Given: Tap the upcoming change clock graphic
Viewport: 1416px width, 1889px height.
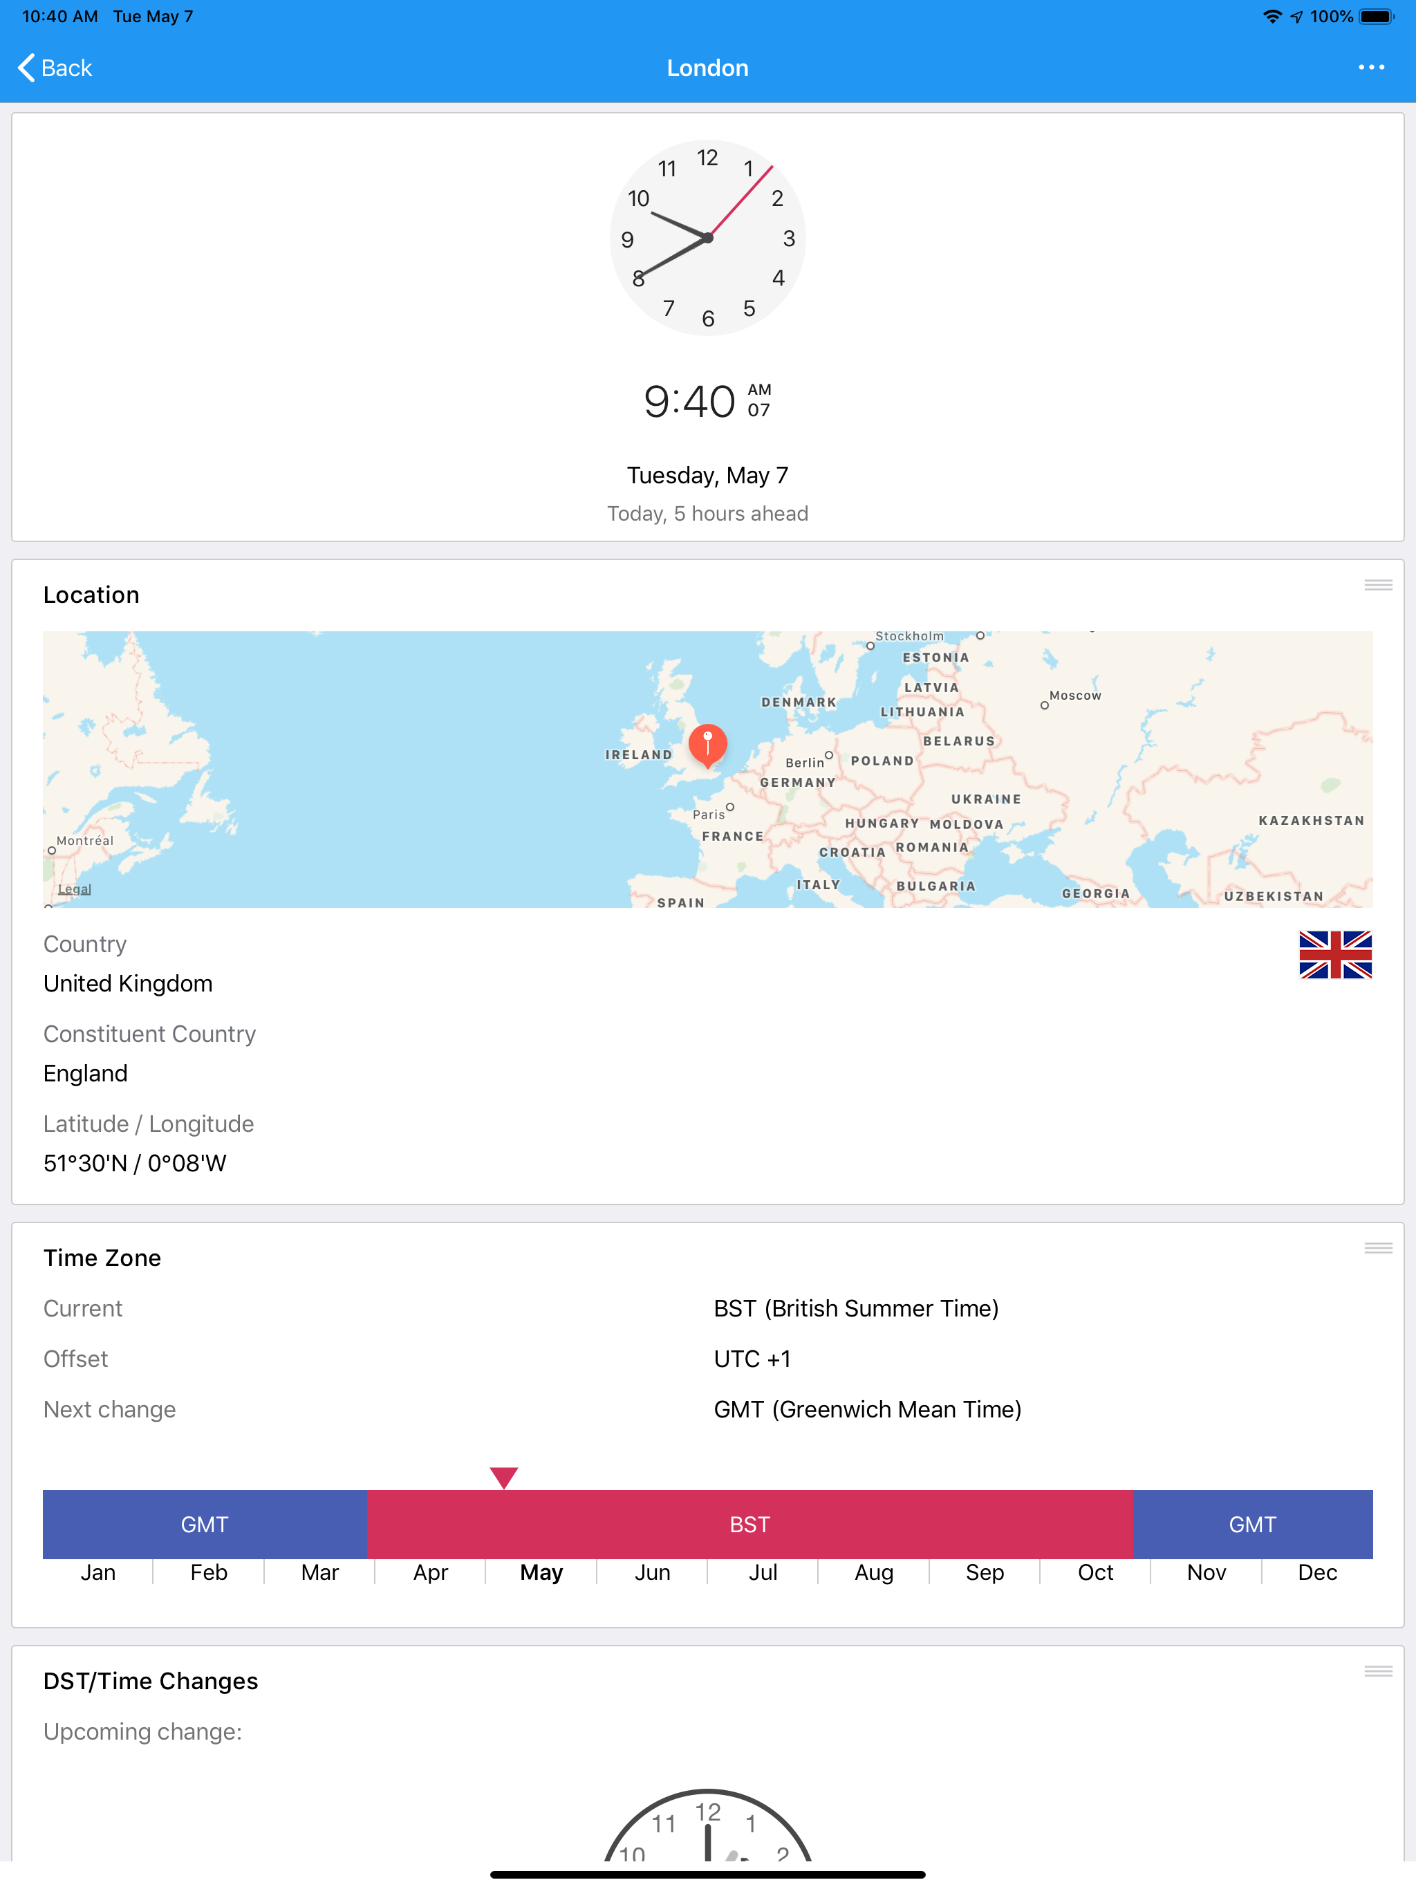Looking at the screenshot, I should (x=707, y=1826).
